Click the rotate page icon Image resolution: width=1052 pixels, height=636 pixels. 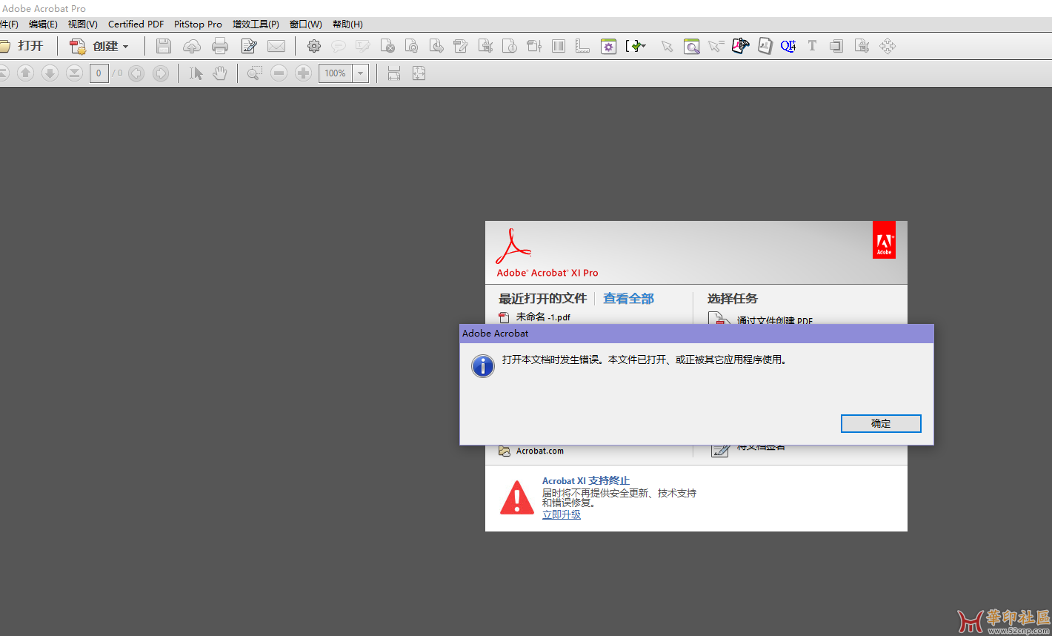[x=412, y=46]
